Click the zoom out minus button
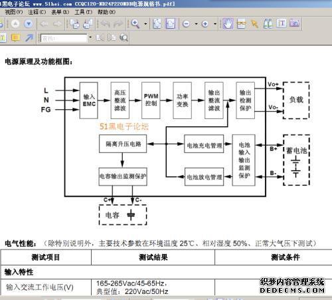This screenshot has height=300, width=332. [186, 24]
